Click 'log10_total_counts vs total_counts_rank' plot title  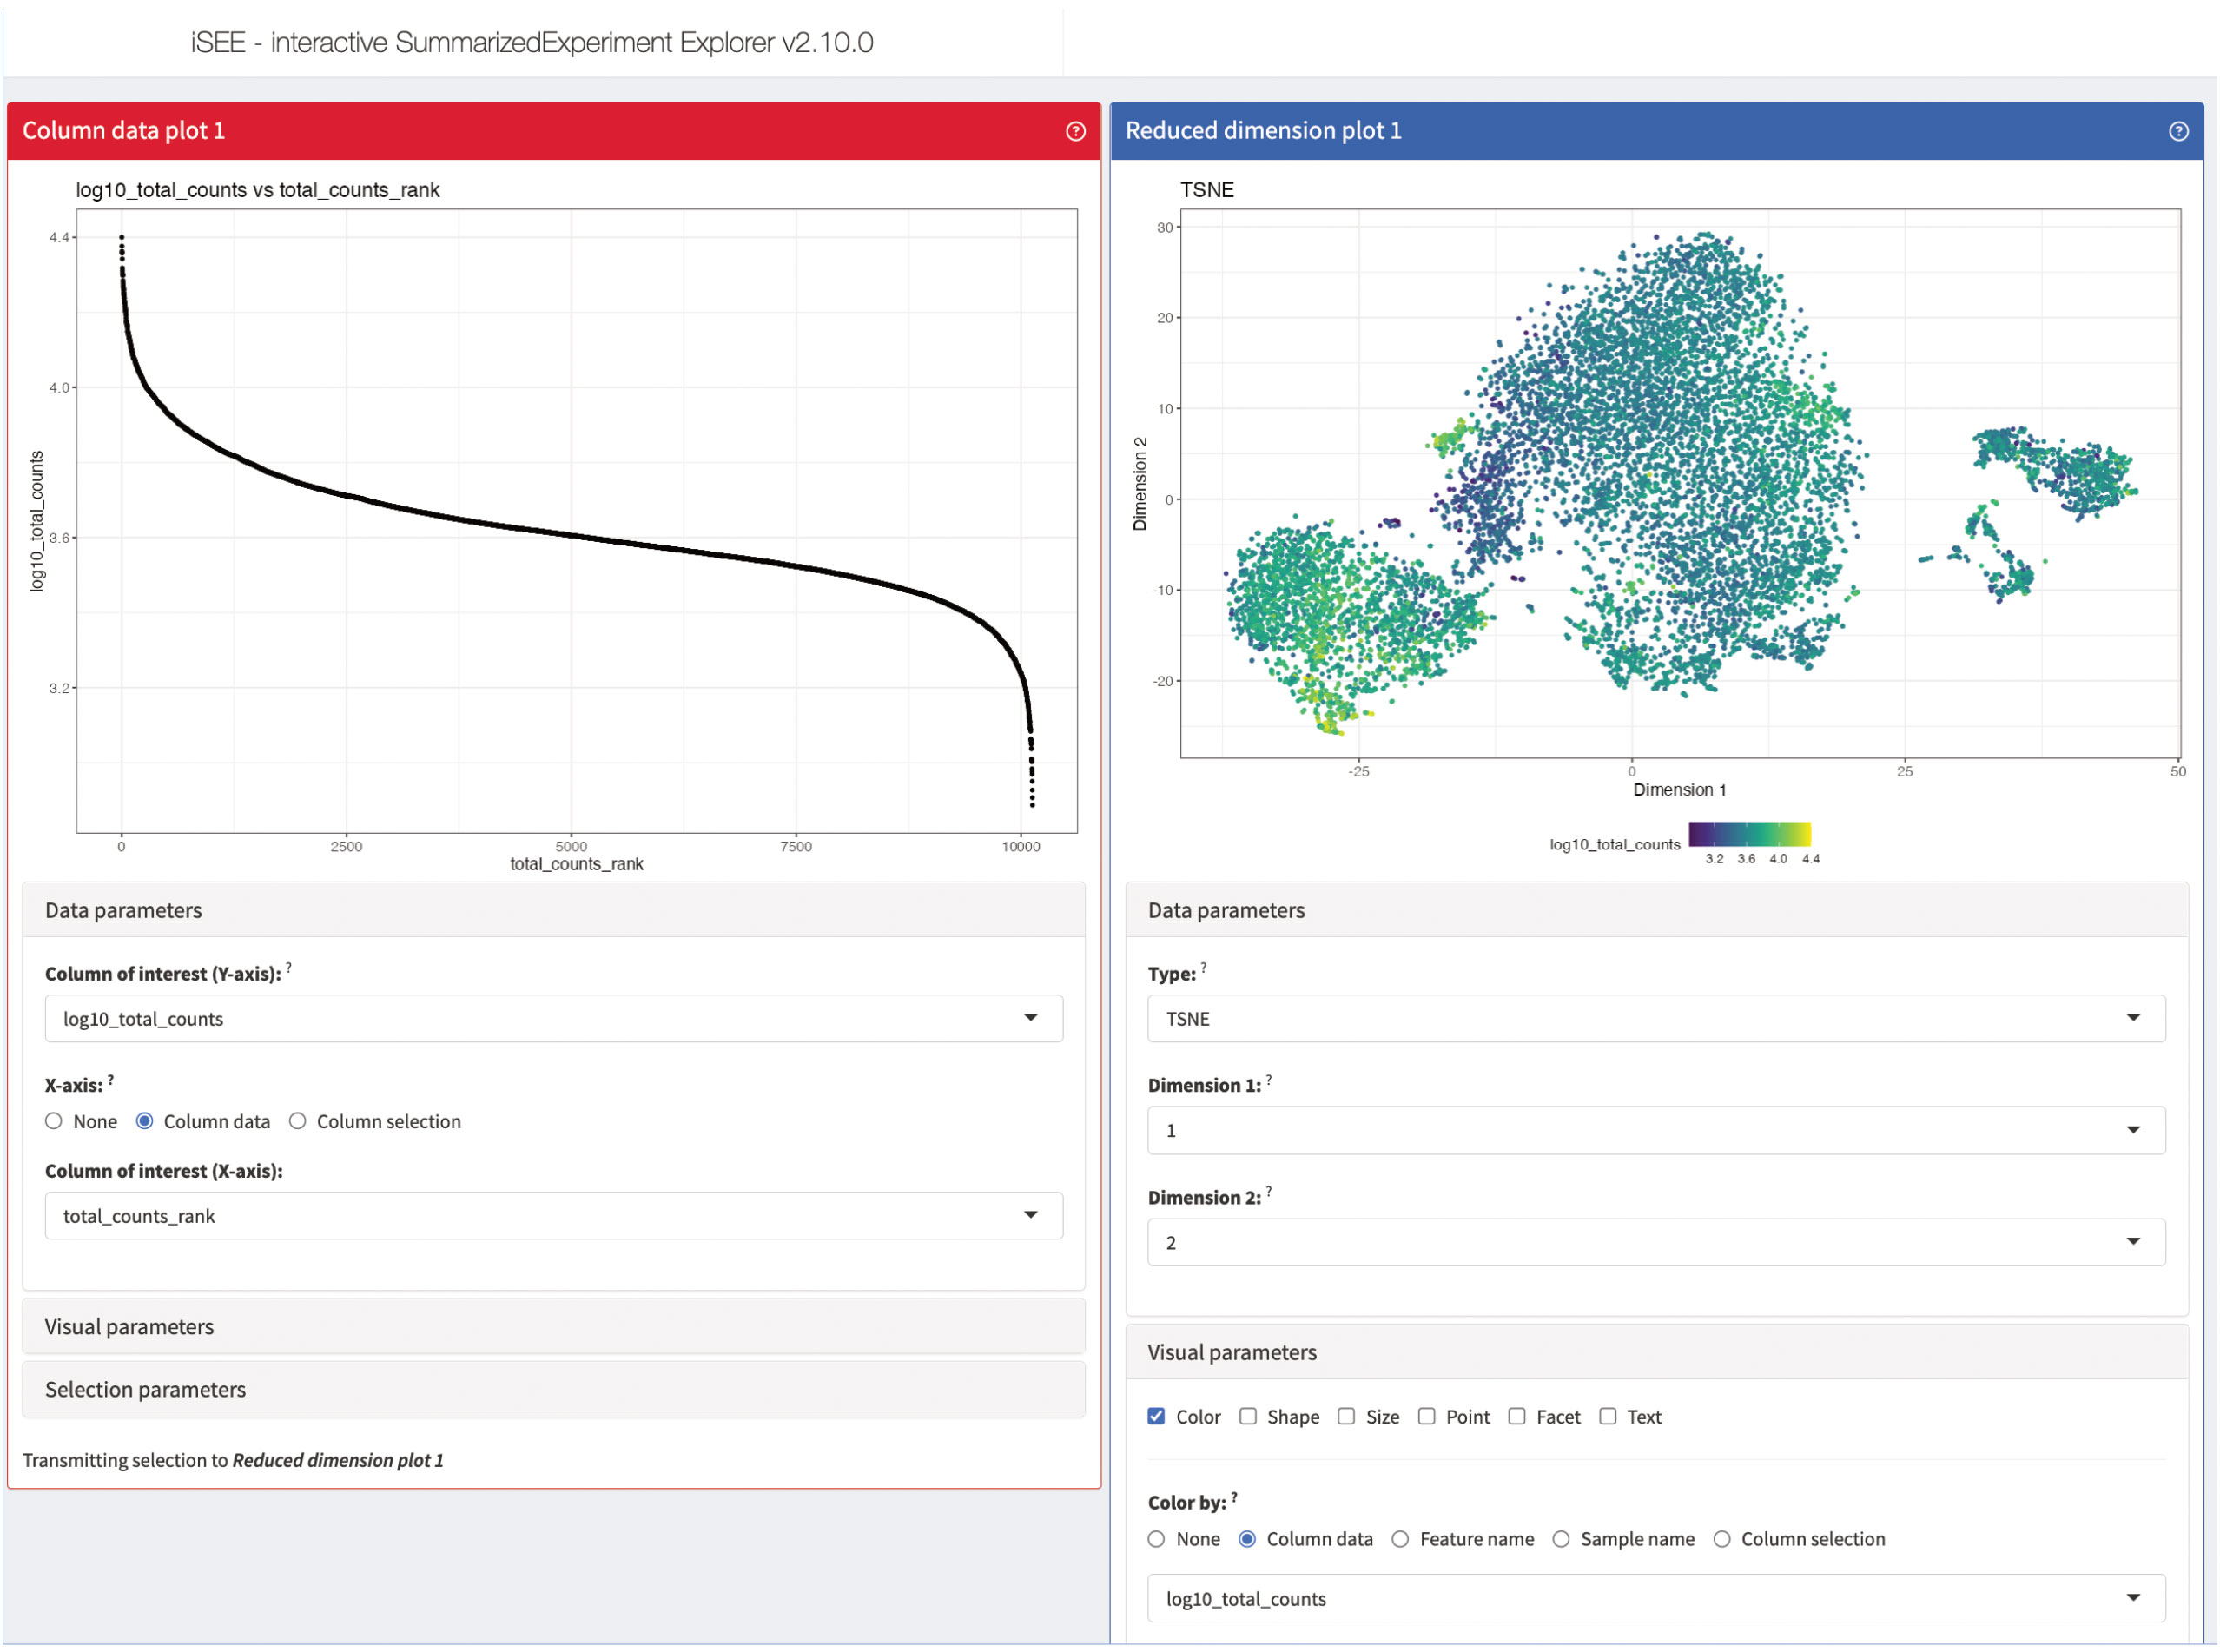coord(258,190)
